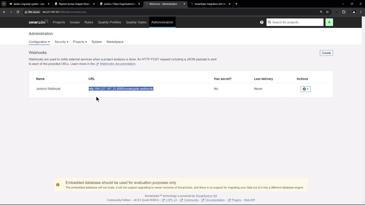The image size is (365, 205).
Task: Open the Jenkins Webhook gear actions menu
Action: point(305,89)
